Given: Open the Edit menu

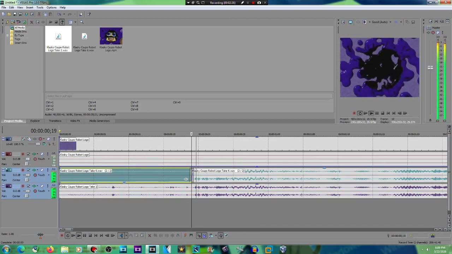Looking at the screenshot, I should [12, 7].
